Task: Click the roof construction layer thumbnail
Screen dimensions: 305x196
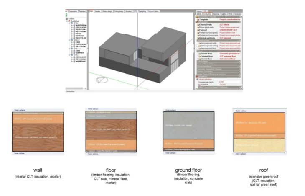Action: coord(259,132)
